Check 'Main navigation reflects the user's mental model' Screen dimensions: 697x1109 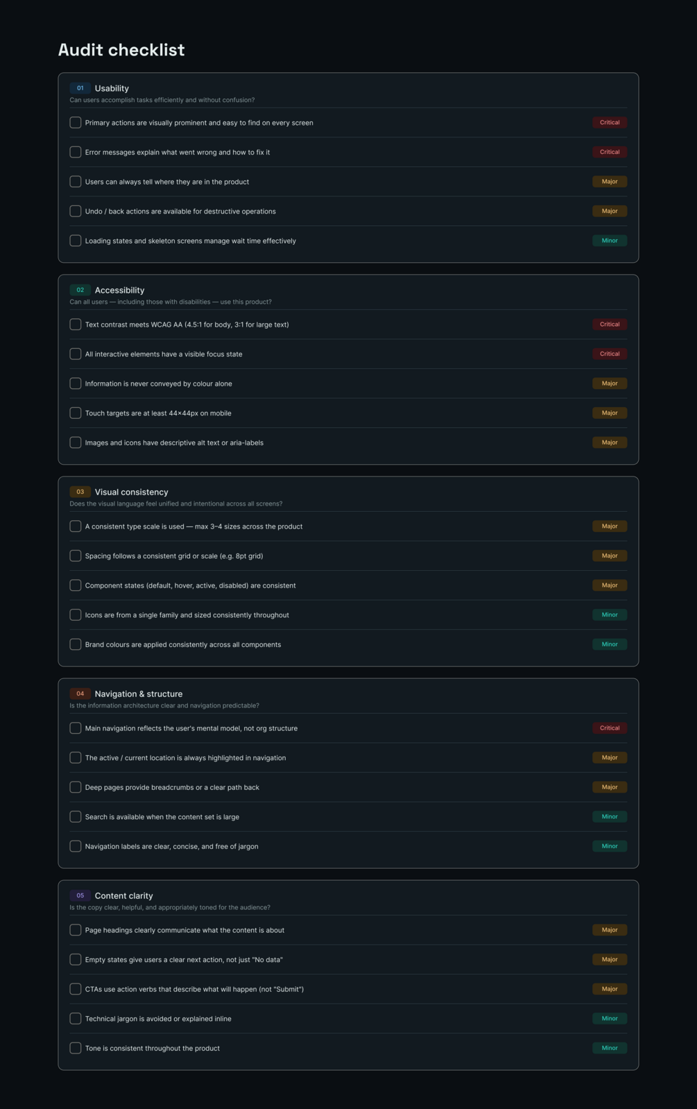coord(76,728)
